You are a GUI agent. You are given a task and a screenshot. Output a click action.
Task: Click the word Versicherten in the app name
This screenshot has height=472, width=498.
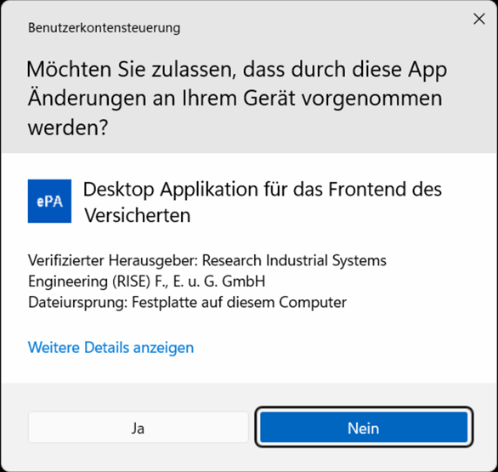point(137,216)
